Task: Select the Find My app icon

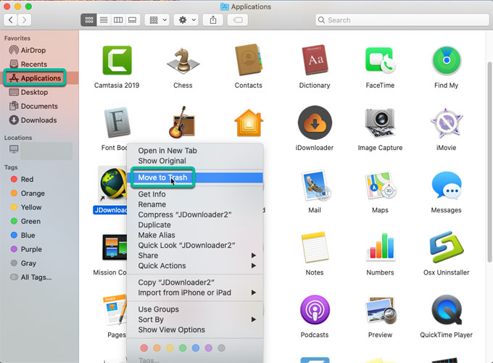Action: tap(446, 61)
